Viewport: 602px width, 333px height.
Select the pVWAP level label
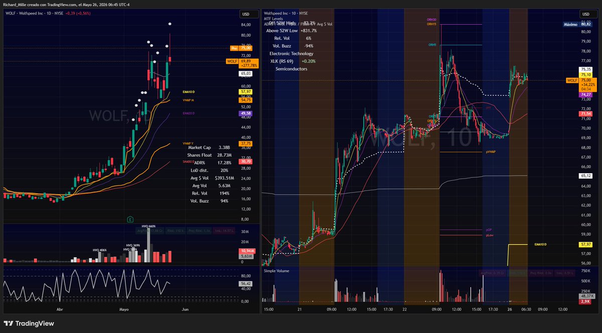tap(490, 151)
